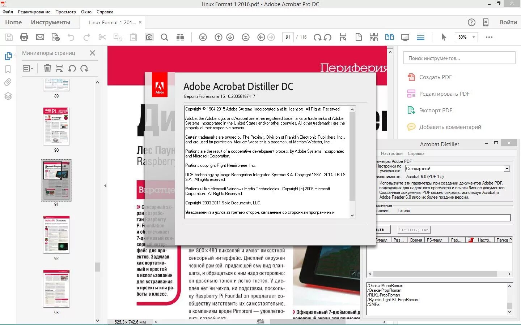This screenshot has height=325, width=521.
Task: Click the Время column header in Distiller
Action: coord(416,240)
